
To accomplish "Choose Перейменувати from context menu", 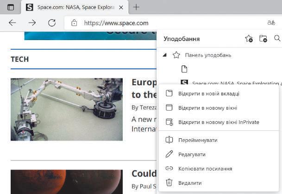I will pyautogui.click(x=219, y=140).
